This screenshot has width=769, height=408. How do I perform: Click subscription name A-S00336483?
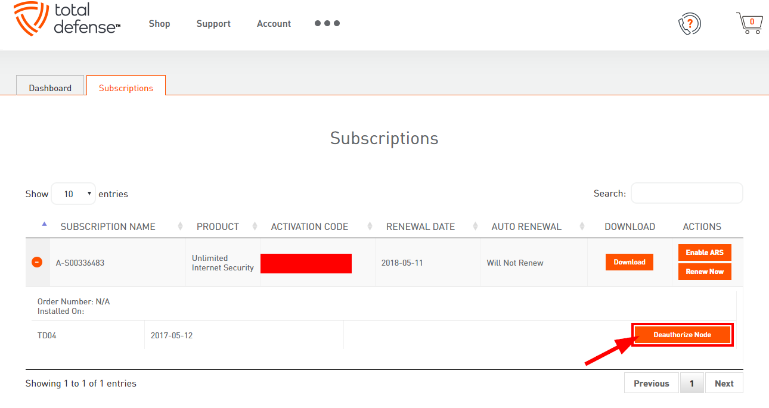click(x=80, y=263)
